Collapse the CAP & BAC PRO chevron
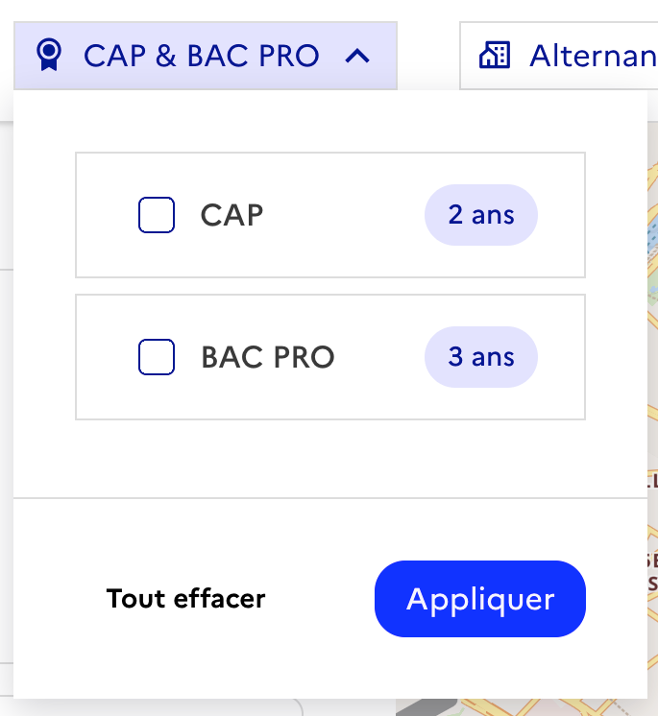This screenshot has width=658, height=716. [357, 56]
